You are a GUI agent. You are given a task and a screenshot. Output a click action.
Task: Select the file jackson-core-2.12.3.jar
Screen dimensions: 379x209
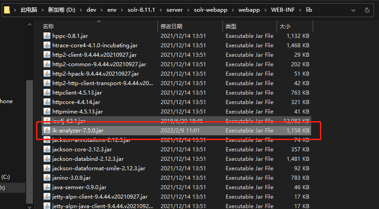coord(82,150)
